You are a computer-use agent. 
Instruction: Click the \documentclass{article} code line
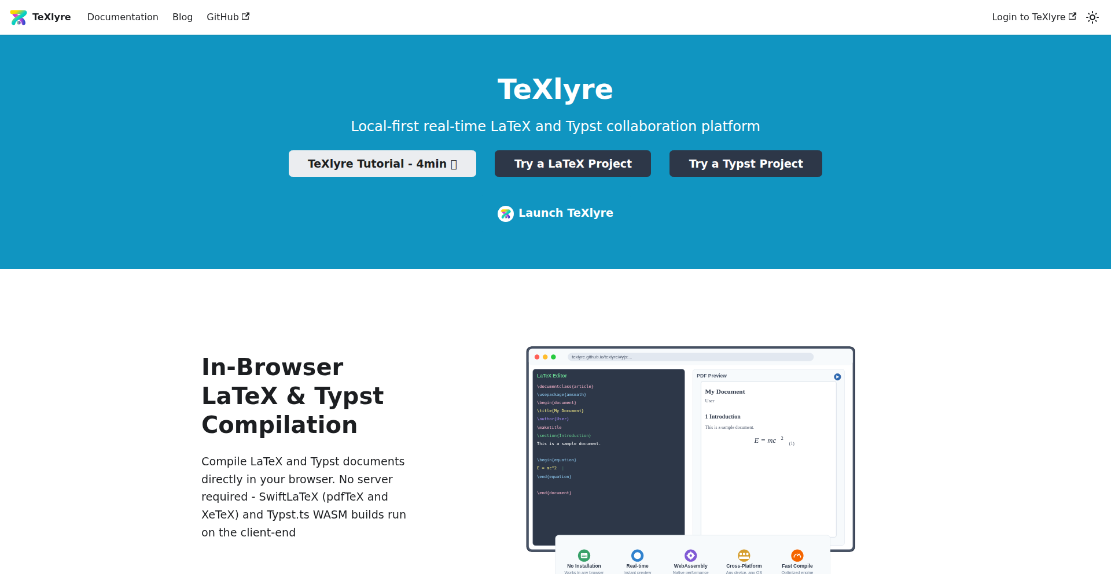(565, 386)
